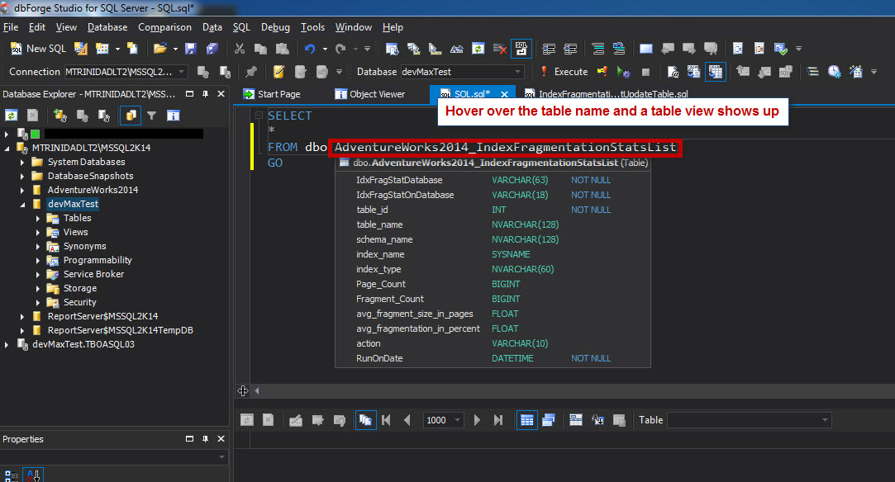
Task: Open the dropdown next to Open folder
Action: (x=175, y=49)
